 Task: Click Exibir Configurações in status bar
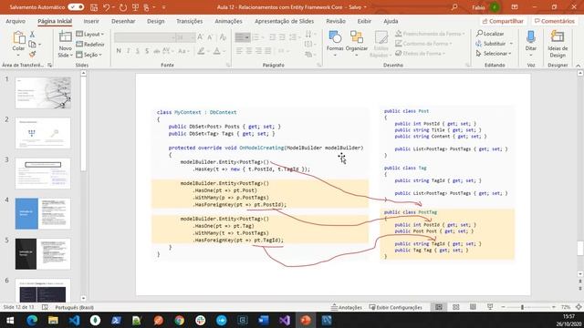click(396, 307)
